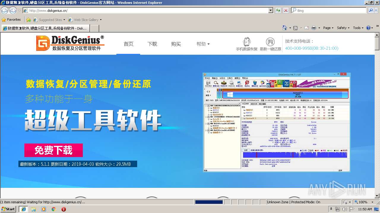Image resolution: width=380 pixels, height=213 pixels.
Task: Expand the Safety menu
Action: [343, 28]
